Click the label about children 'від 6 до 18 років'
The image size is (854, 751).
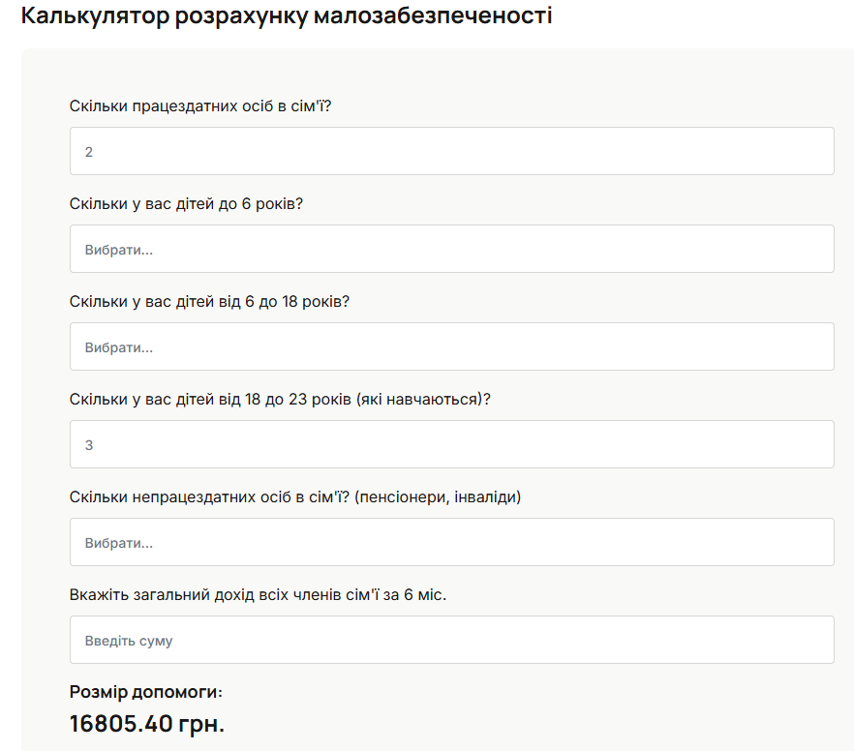click(x=209, y=301)
